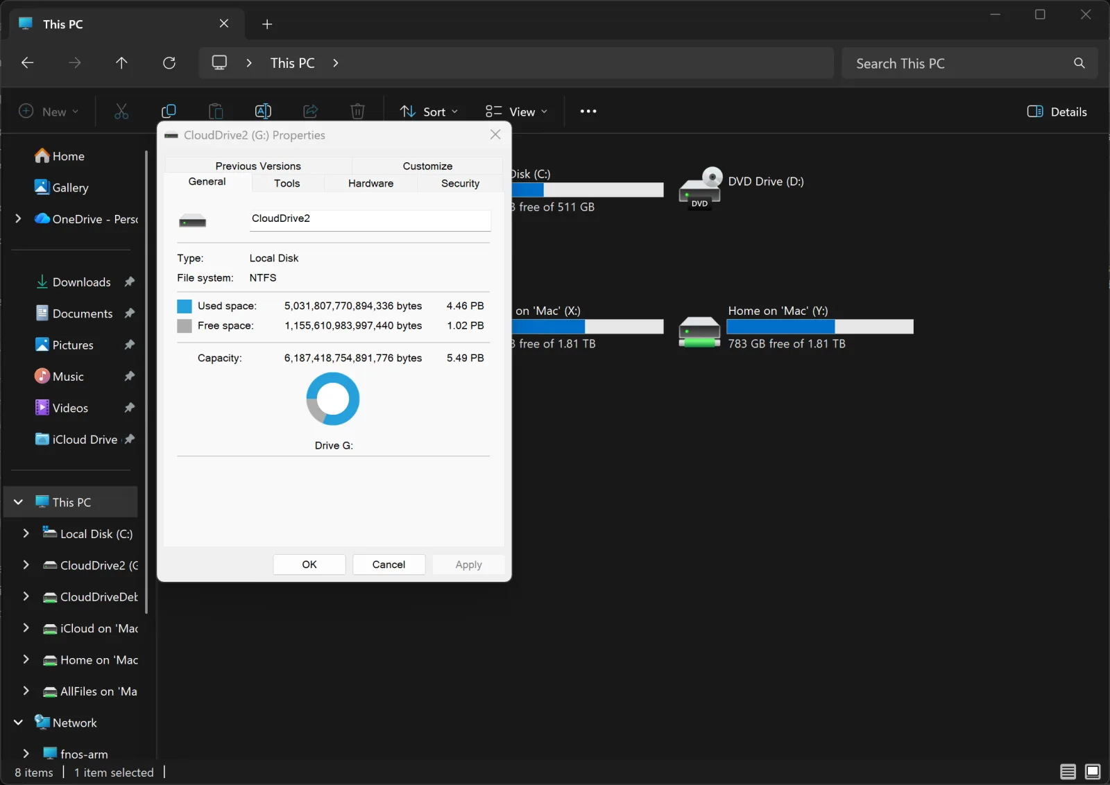
Task: Click the Cut scissors icon in toolbar
Action: pos(121,112)
